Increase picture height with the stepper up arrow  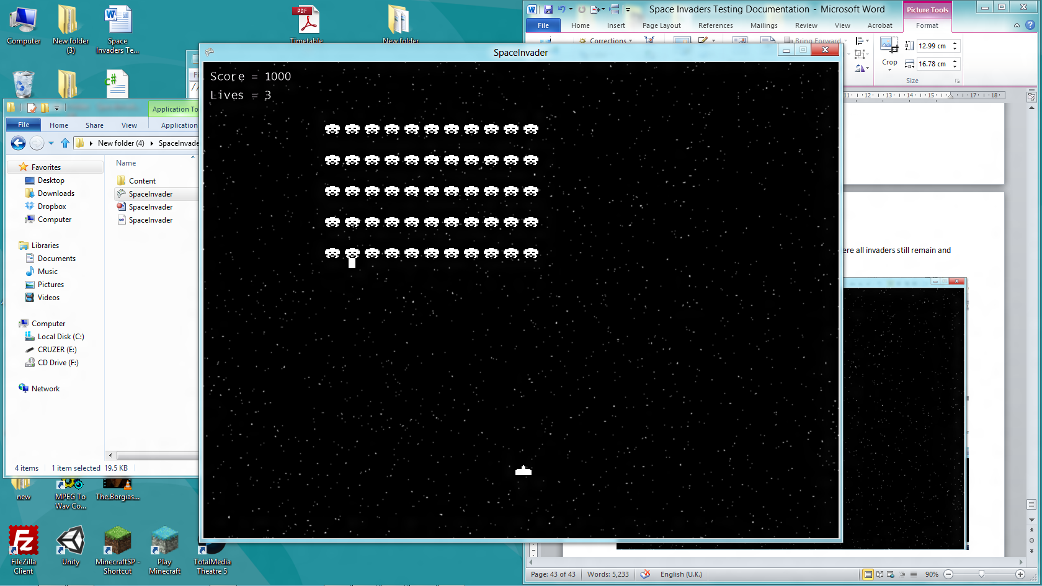(955, 43)
